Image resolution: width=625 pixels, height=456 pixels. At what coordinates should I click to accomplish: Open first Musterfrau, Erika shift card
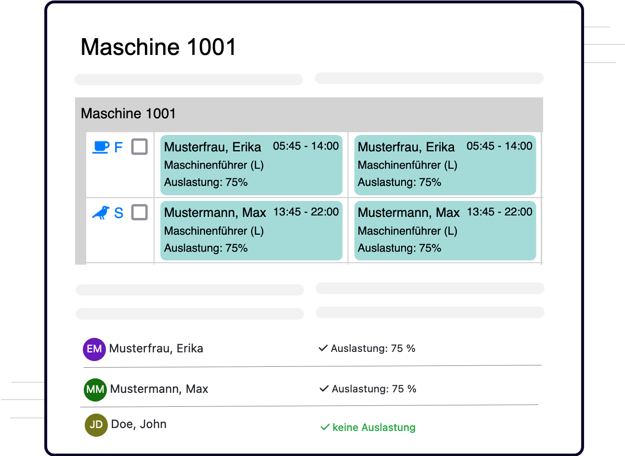coord(251,165)
